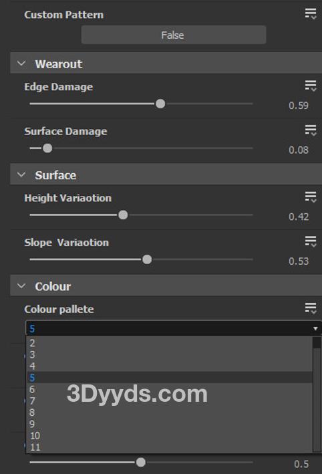
Task: Select option 2 in palette list
Action: (x=170, y=343)
